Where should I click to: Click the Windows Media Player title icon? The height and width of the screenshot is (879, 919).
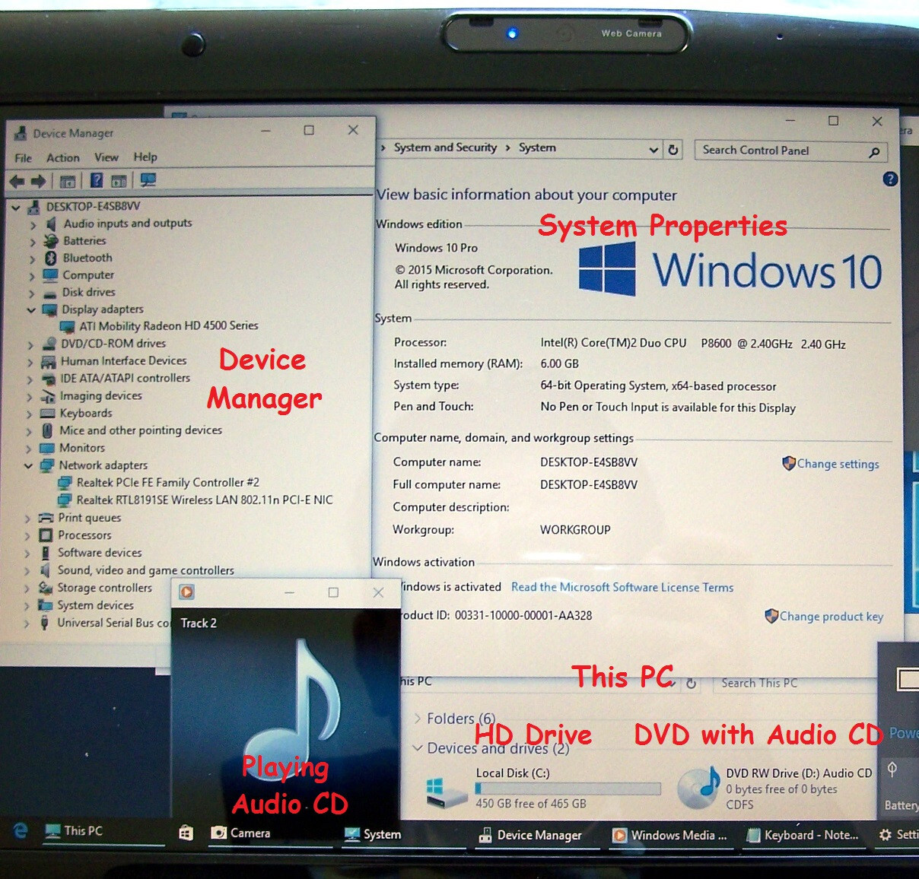pyautogui.click(x=187, y=592)
